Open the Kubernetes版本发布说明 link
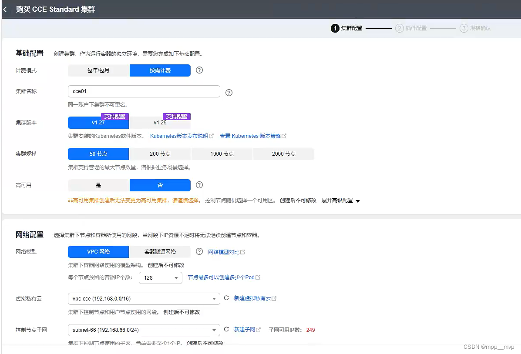Screen dimensions: 521x354 [181, 136]
